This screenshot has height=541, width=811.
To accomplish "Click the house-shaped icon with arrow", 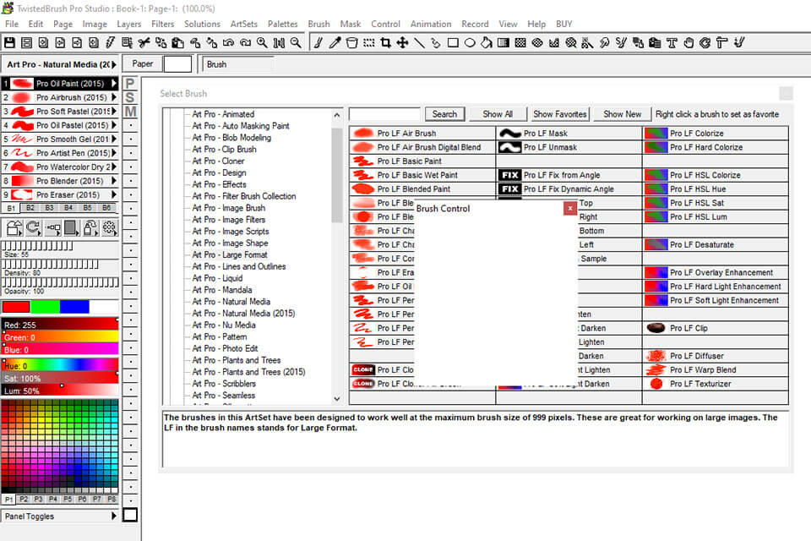I will pyautogui.click(x=14, y=227).
